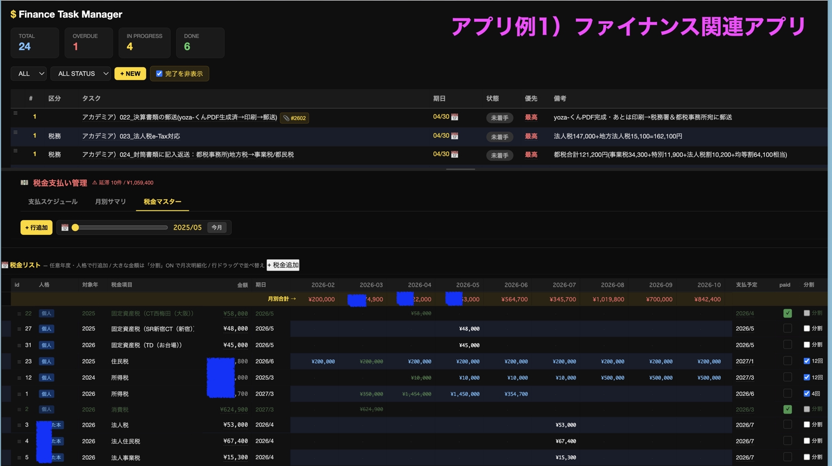The height and width of the screenshot is (466, 832).
Task: Enable 分割 for 法人税 row
Action: point(807,424)
